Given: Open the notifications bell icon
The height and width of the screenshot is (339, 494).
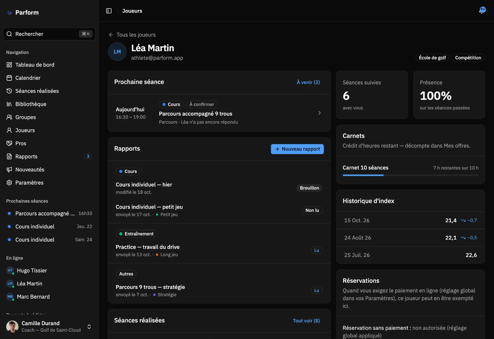Looking at the screenshot, I should (482, 10).
